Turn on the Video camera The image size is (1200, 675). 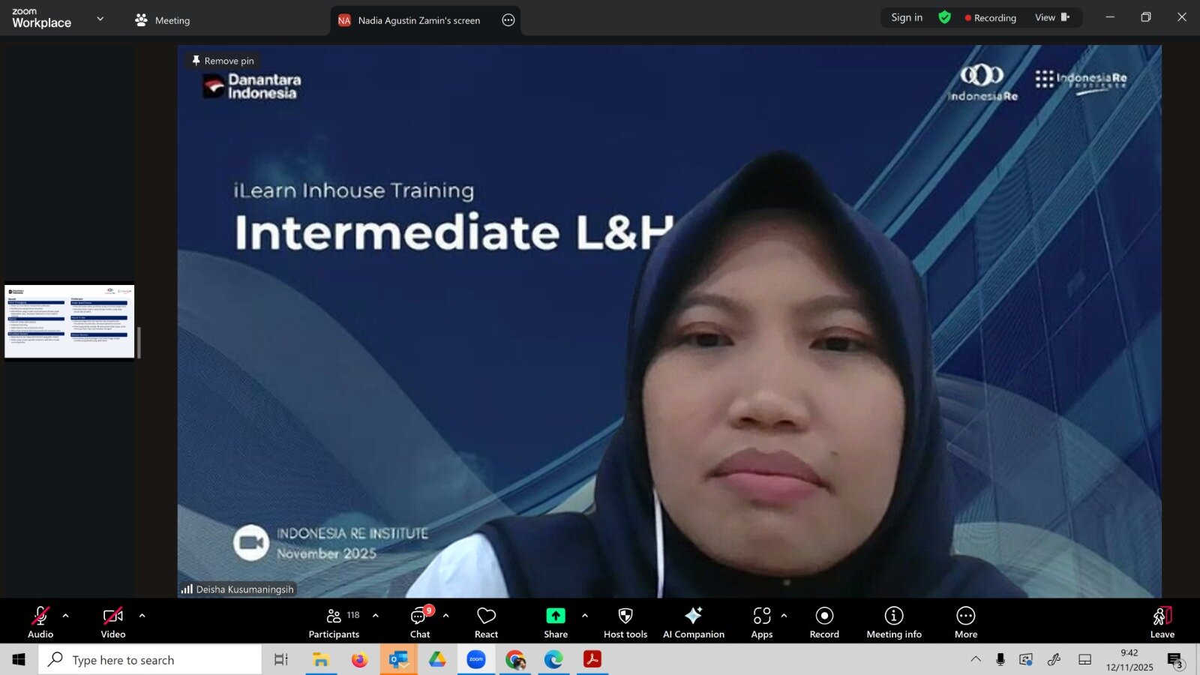(x=112, y=622)
